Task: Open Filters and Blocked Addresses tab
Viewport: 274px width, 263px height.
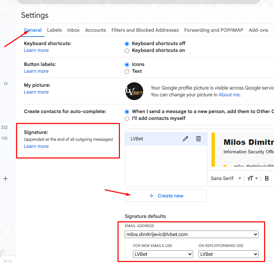Action: point(145,30)
